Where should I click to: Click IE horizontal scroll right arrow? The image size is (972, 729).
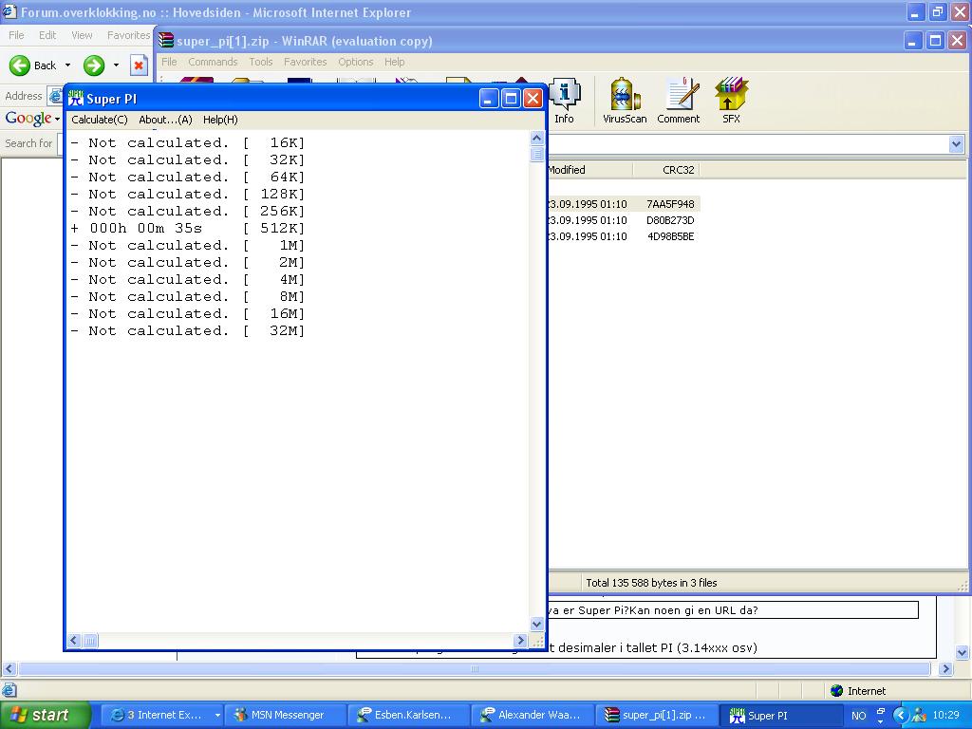coord(945,669)
